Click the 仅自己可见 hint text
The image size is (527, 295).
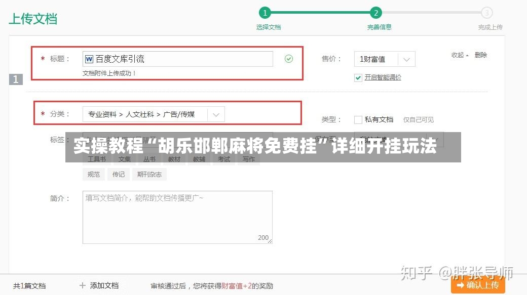point(419,120)
